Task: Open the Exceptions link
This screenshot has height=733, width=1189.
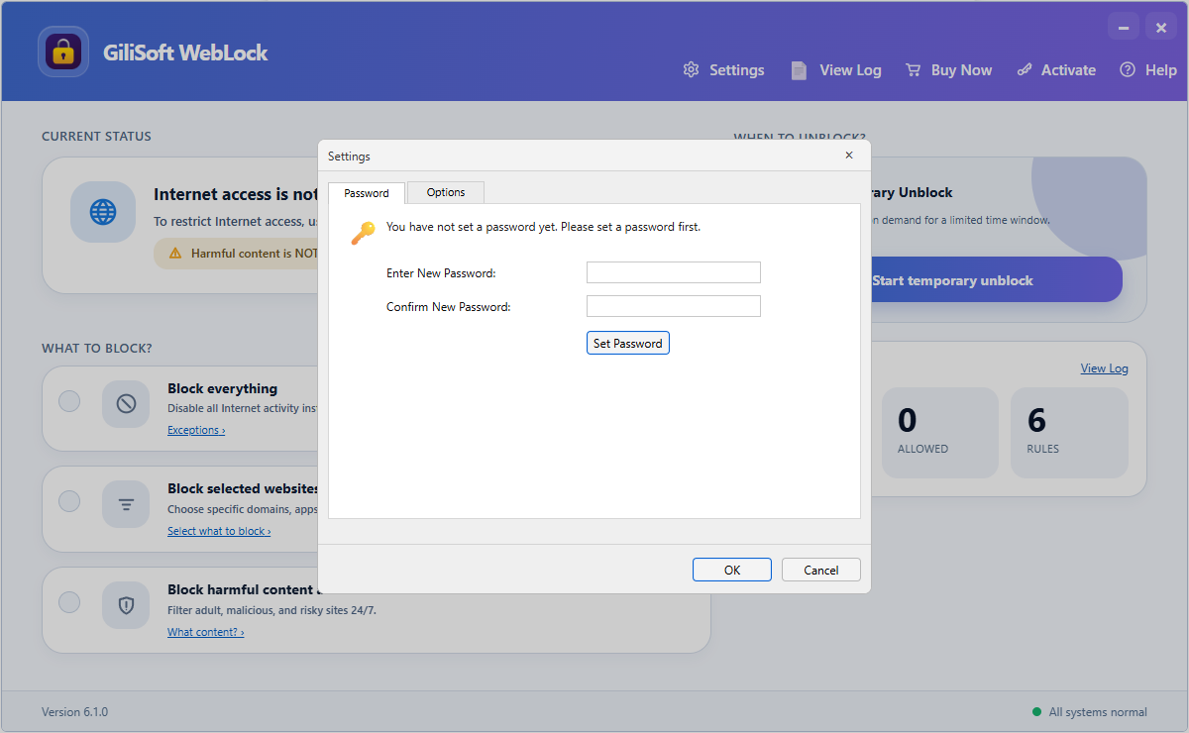Action: 196,430
